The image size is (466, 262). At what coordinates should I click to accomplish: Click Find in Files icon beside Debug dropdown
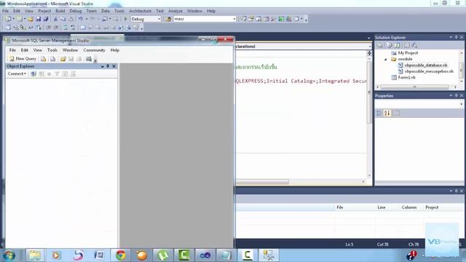[x=168, y=19]
